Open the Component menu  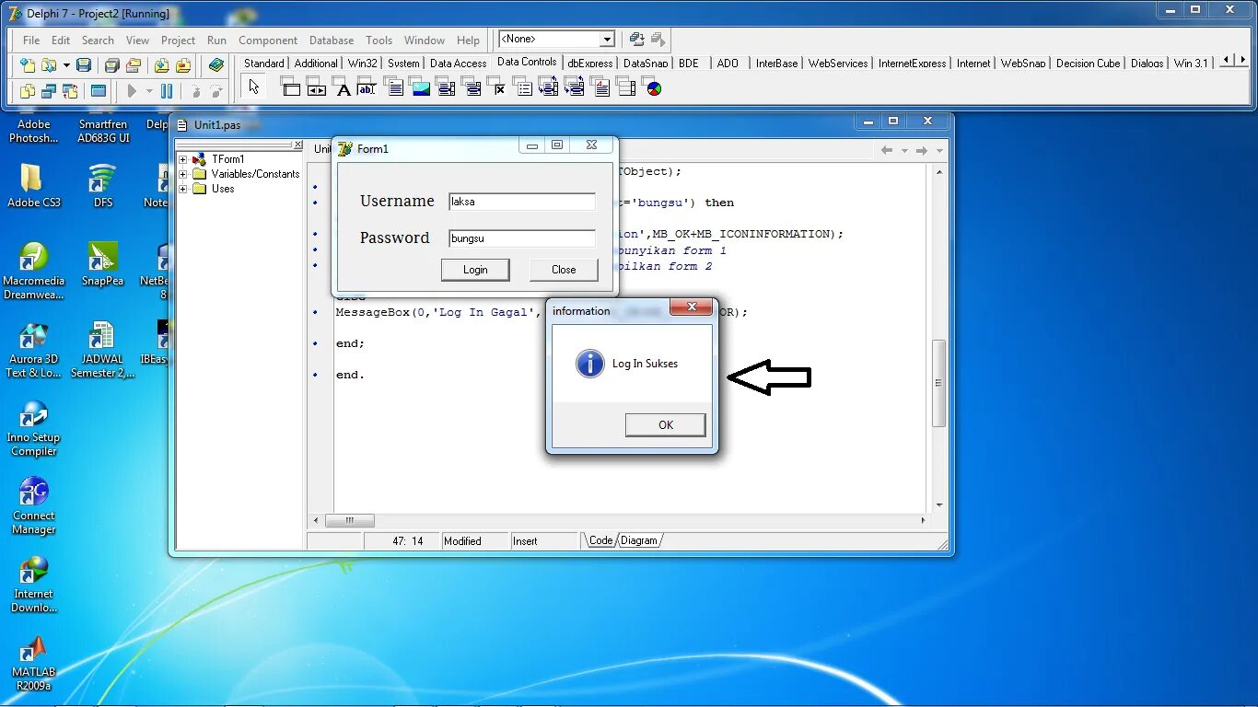pos(268,41)
